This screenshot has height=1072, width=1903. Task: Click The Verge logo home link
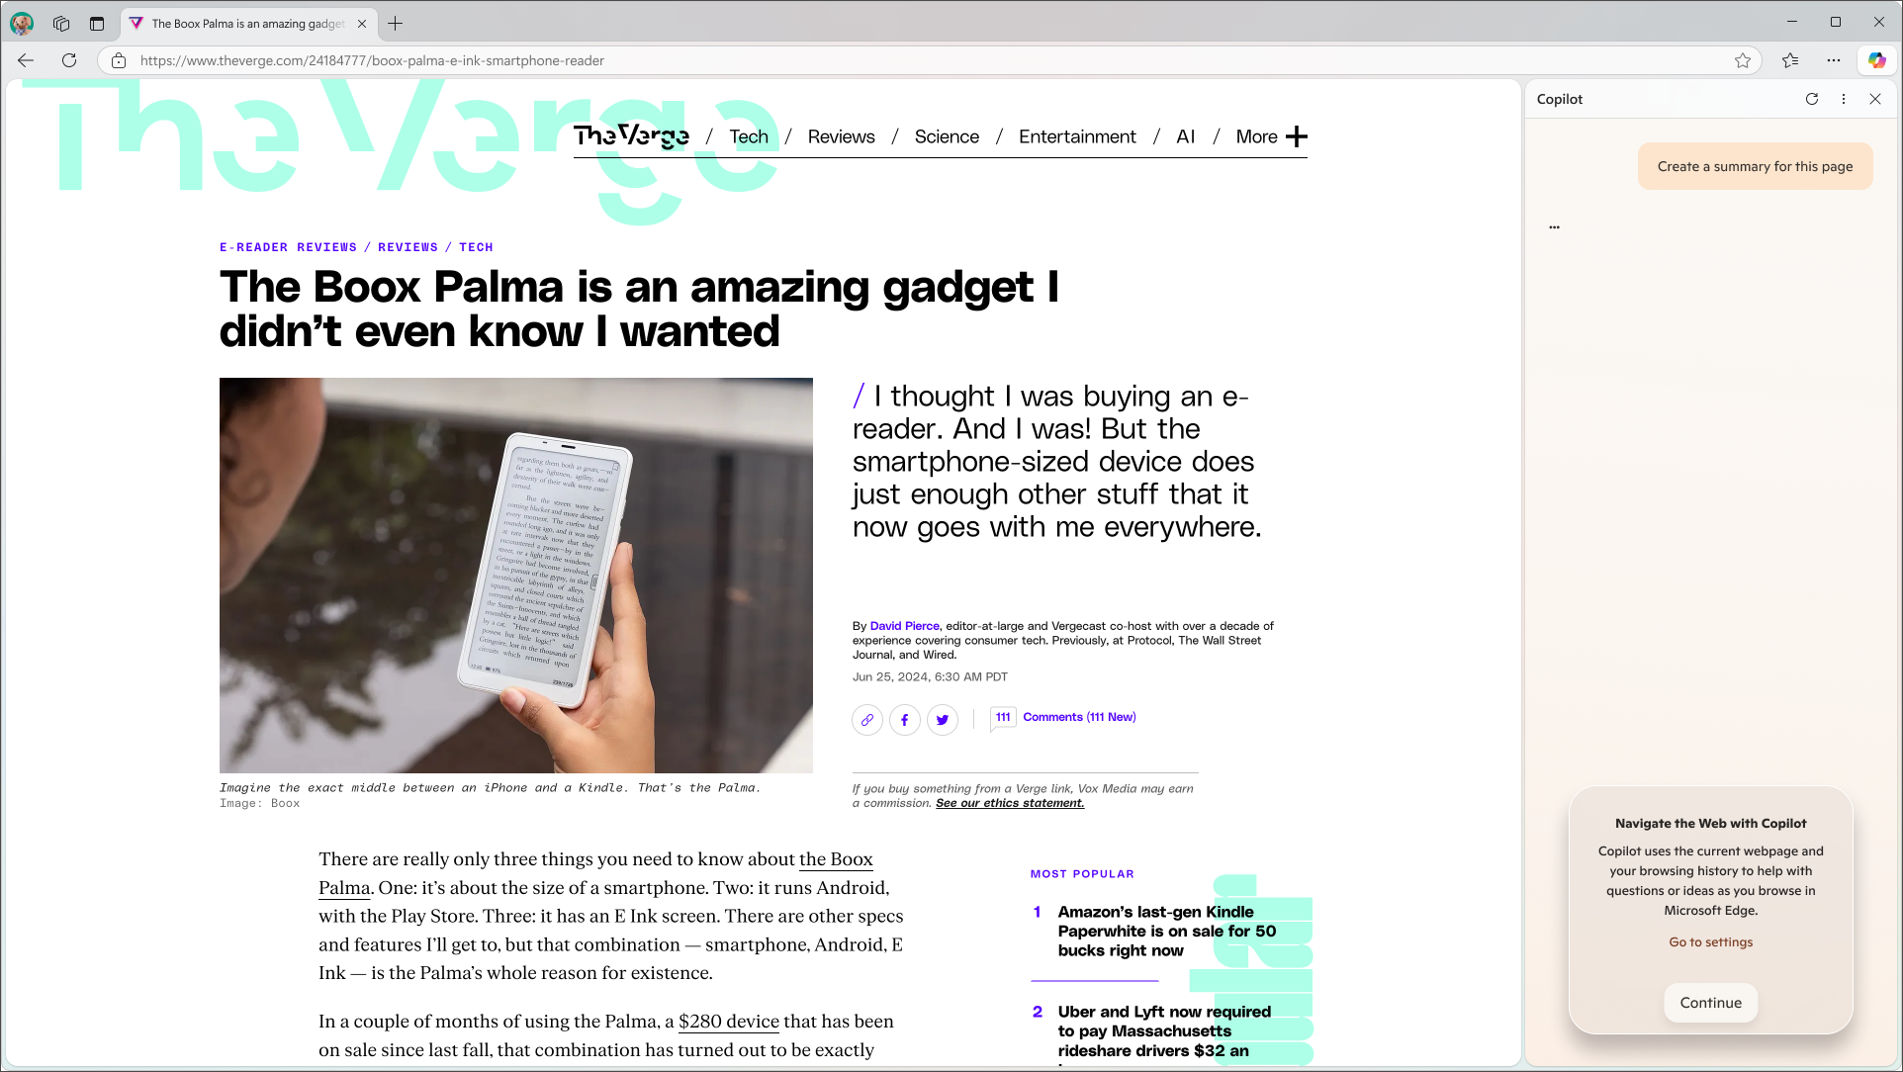631,135
